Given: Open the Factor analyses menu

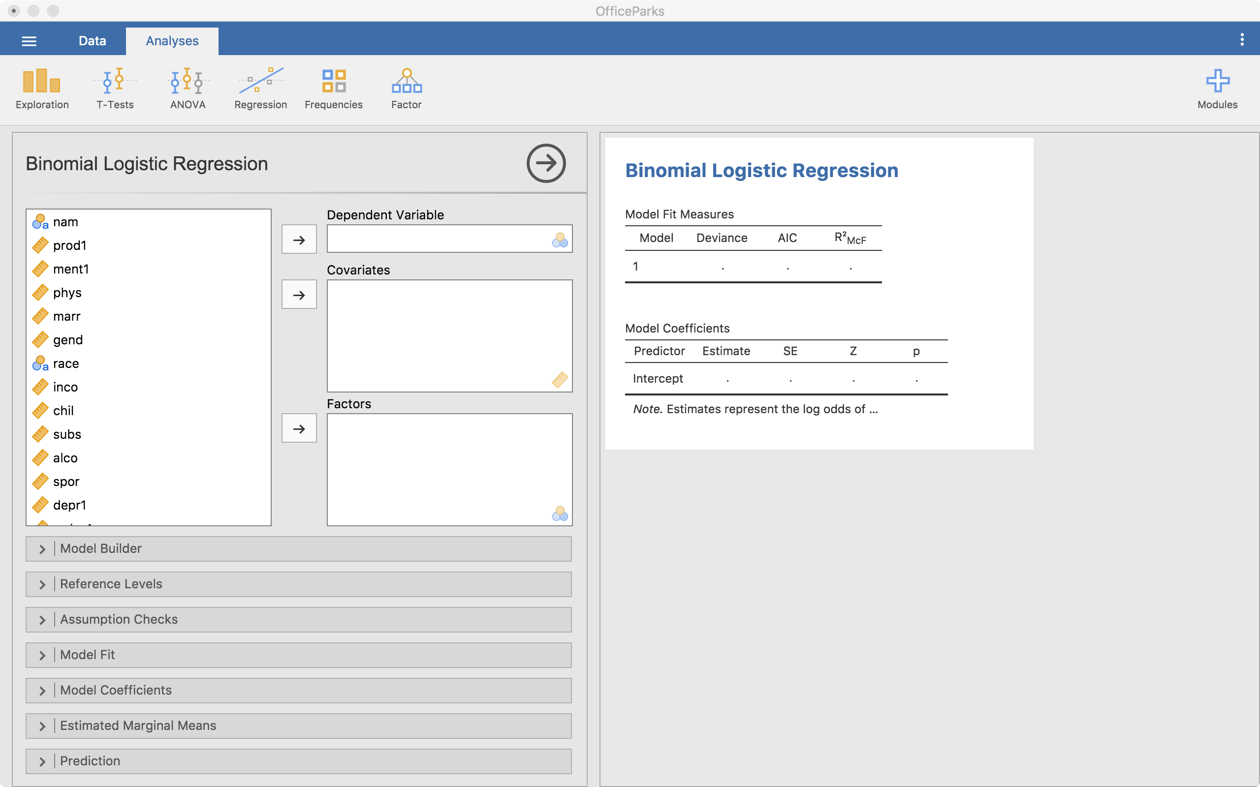Looking at the screenshot, I should coord(406,89).
